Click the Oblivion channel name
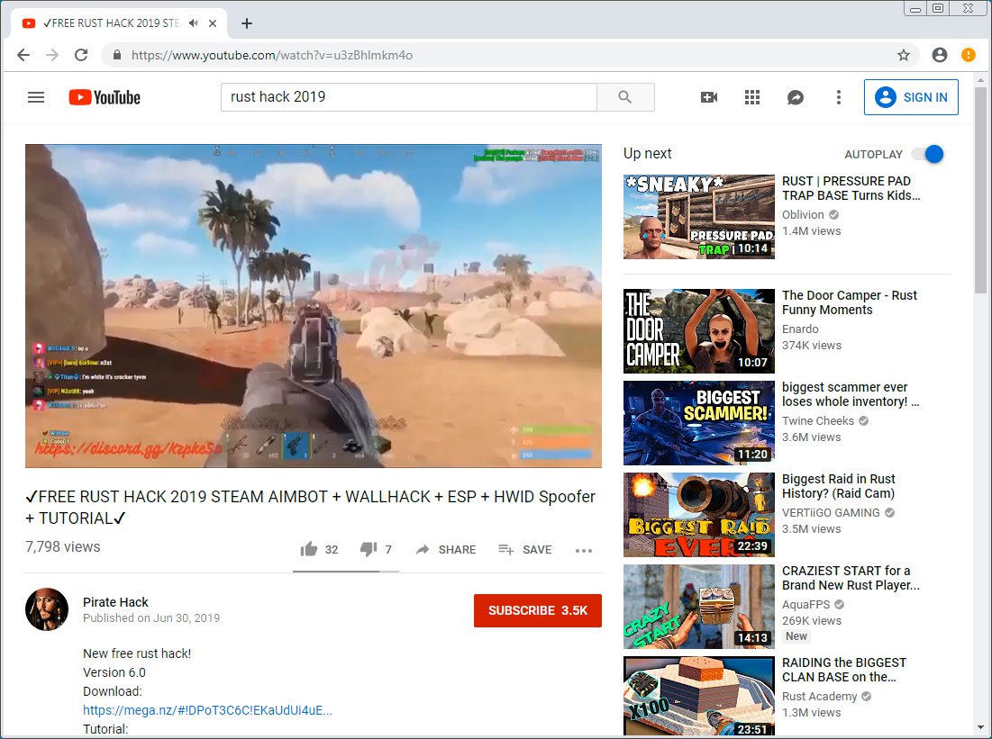This screenshot has height=739, width=992. (x=803, y=215)
